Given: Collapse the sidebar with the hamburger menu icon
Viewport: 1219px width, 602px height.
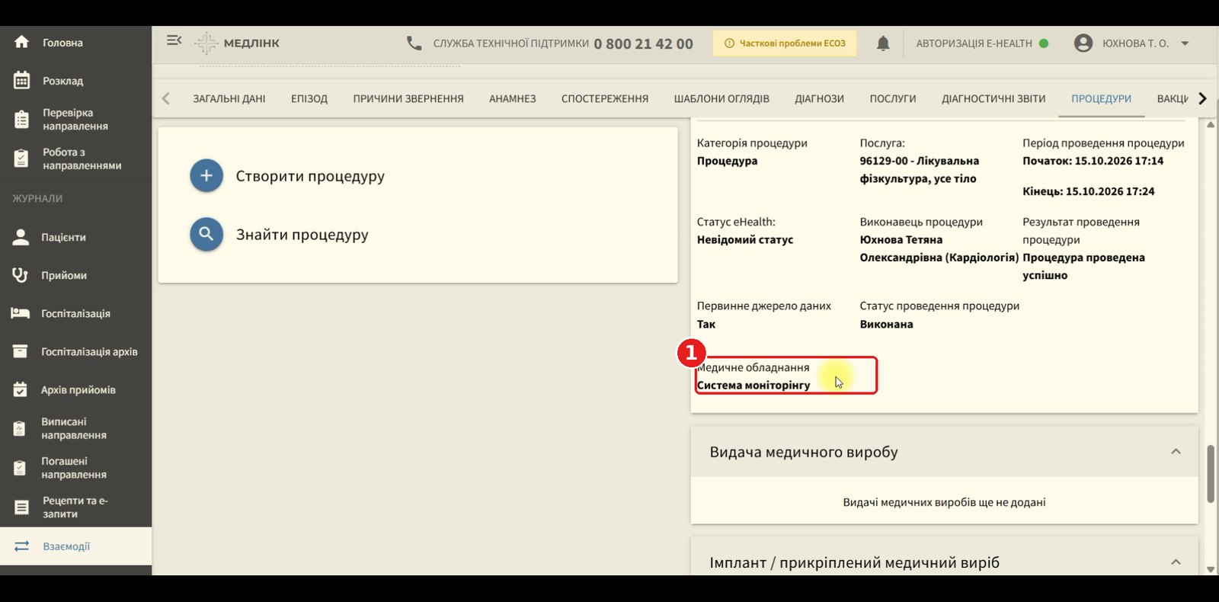Looking at the screenshot, I should point(174,40).
